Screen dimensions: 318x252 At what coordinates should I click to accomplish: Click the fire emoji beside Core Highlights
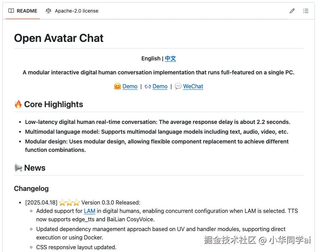tap(18, 104)
